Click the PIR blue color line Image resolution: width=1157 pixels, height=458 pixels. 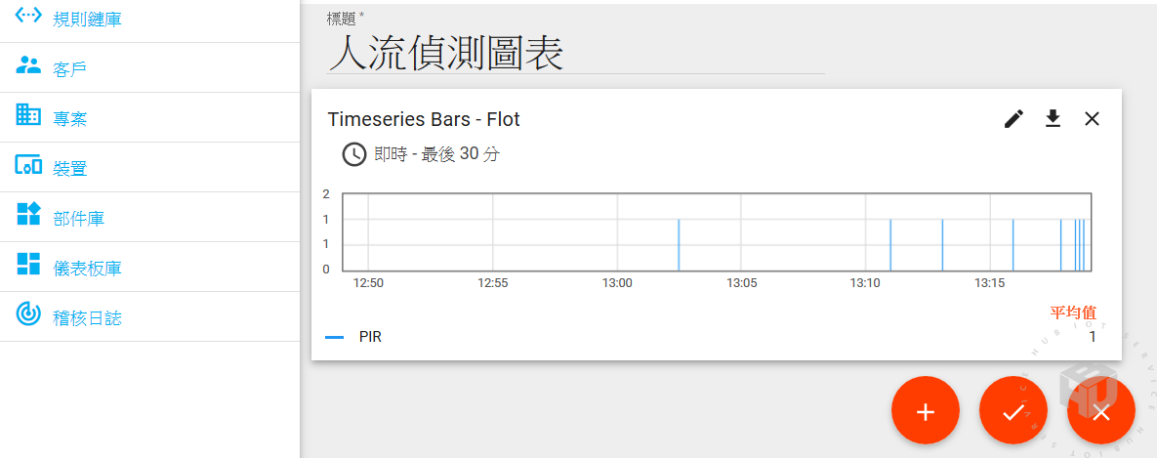(x=334, y=337)
